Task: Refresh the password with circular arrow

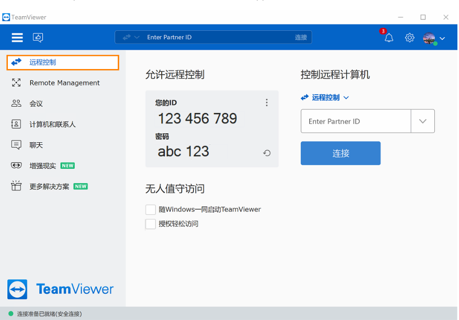Action: [267, 153]
